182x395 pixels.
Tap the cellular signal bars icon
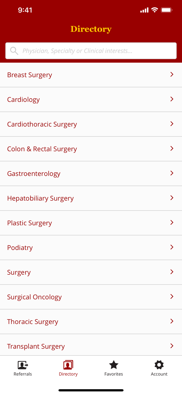144,10
